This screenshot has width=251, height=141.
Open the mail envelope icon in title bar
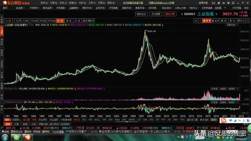tap(213, 3)
